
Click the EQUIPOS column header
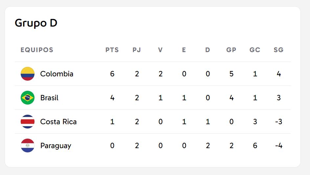37,50
